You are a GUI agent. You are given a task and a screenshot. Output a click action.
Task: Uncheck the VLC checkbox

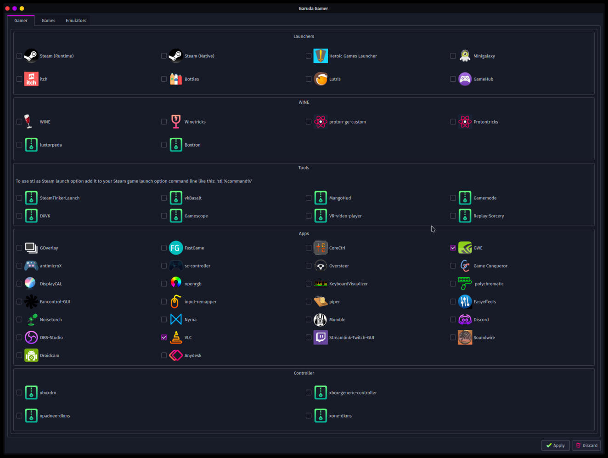point(164,338)
